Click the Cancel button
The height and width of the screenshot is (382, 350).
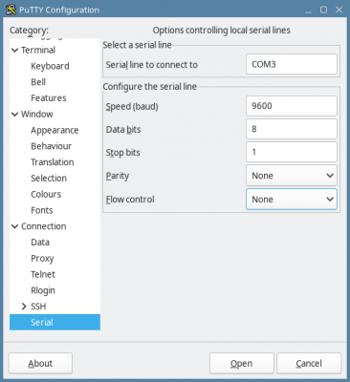[x=309, y=363]
